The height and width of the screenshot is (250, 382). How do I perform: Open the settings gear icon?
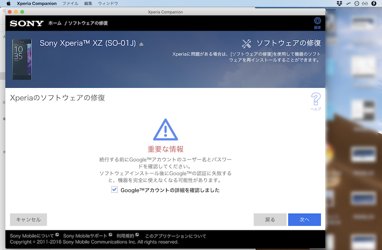pos(318,21)
